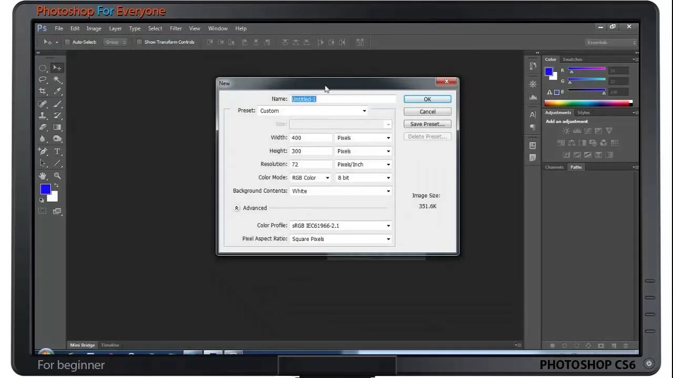The height and width of the screenshot is (378, 673).
Task: Add a Brightness/Contrast adjustment
Action: (566, 131)
